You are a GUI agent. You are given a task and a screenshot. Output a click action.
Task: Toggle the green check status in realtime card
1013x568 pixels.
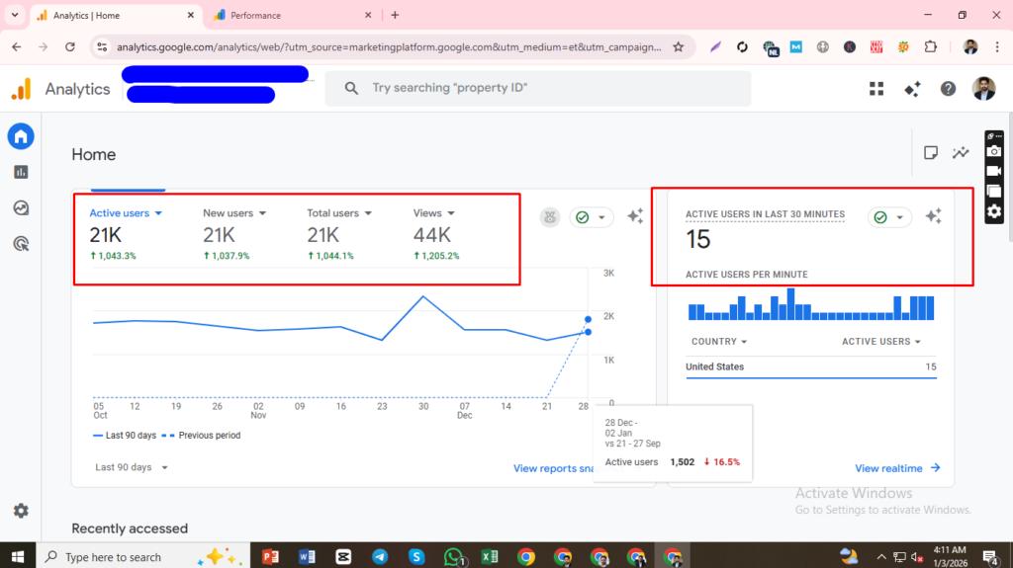point(889,217)
